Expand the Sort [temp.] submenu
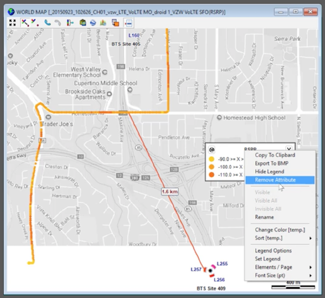The image size is (325, 298). tap(280, 238)
